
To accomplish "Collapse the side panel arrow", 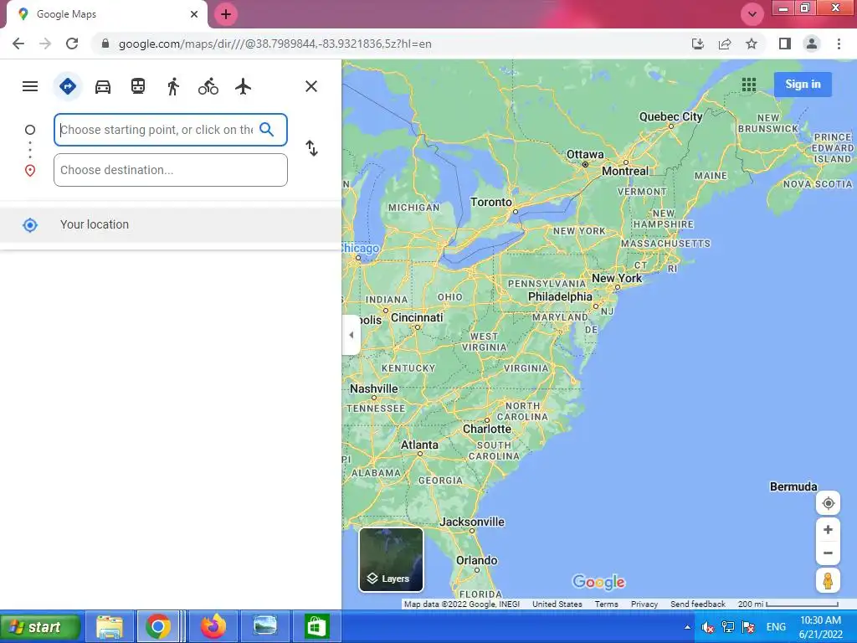I will point(351,335).
